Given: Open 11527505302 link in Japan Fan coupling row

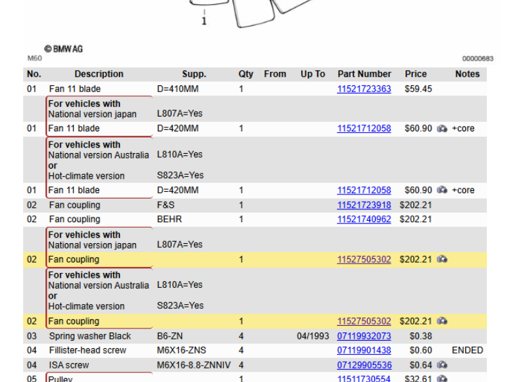Looking at the screenshot, I should point(364,259).
